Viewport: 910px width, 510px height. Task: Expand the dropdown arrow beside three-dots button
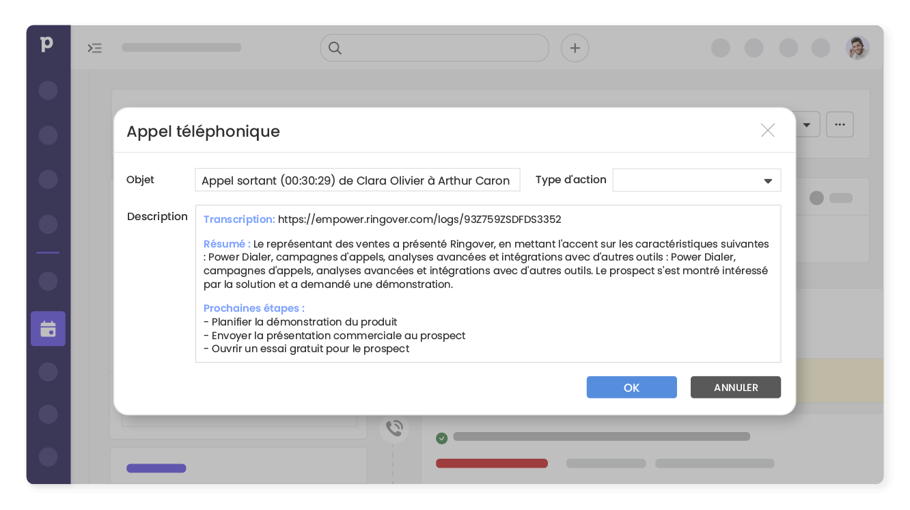[x=807, y=125]
